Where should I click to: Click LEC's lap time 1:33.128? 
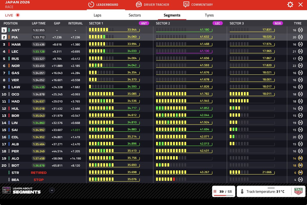(39, 52)
